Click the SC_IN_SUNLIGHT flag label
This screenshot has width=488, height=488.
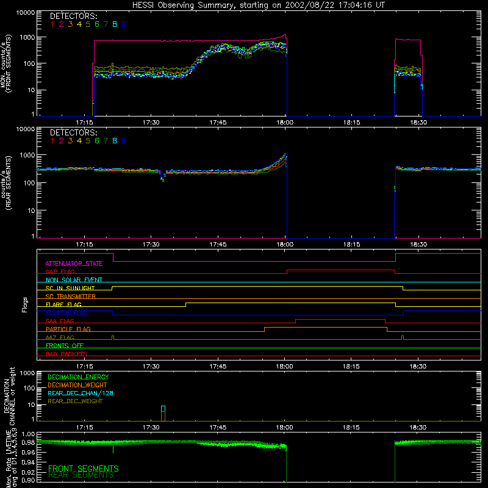[x=70, y=288]
